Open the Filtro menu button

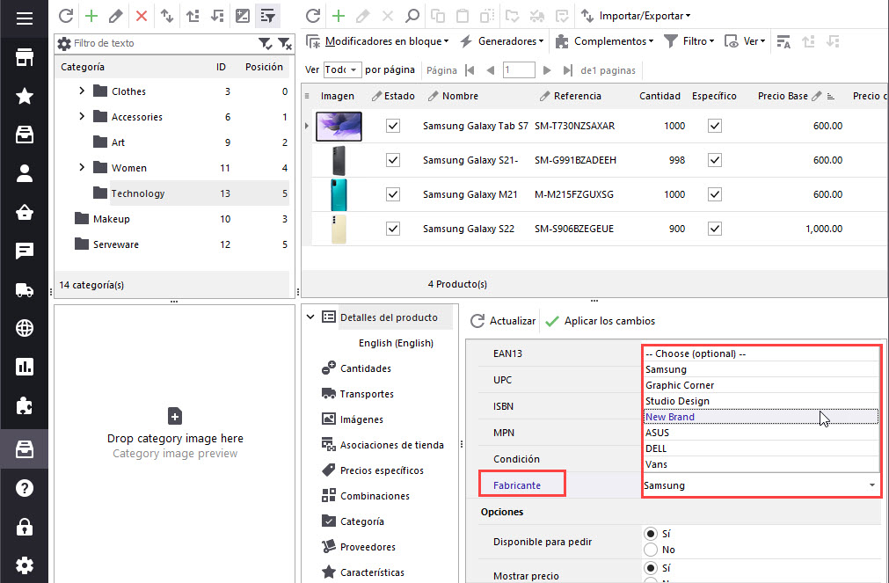click(x=689, y=40)
